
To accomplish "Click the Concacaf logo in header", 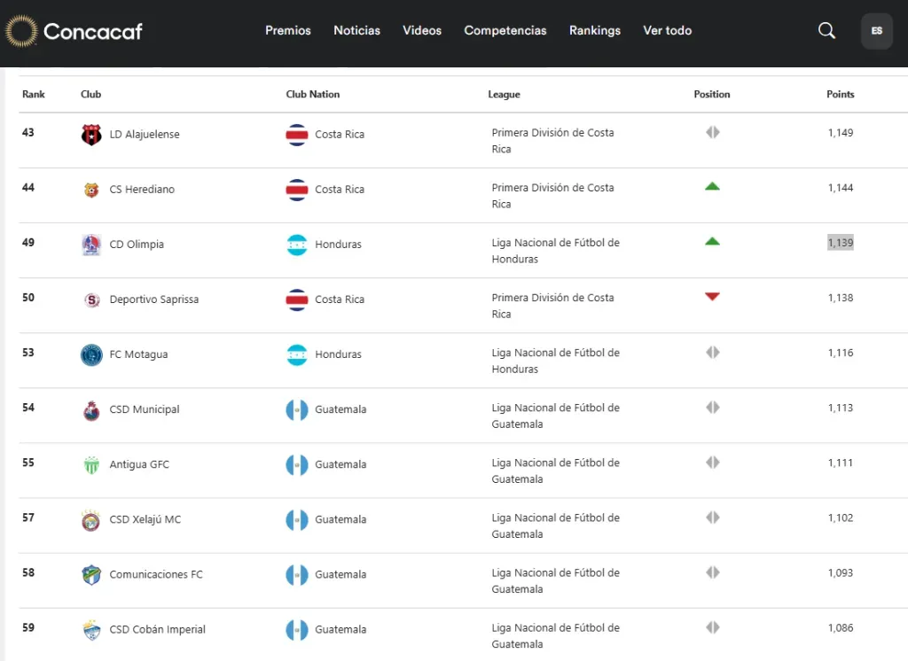I will point(74,31).
